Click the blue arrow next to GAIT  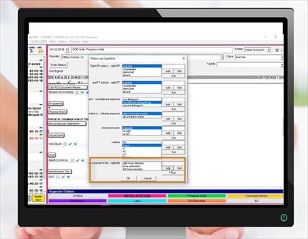tap(68, 176)
